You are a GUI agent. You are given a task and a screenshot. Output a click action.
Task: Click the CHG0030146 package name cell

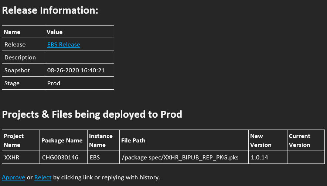[x=64, y=157]
